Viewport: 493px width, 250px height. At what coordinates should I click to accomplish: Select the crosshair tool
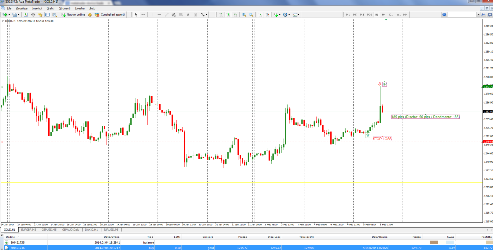point(143,14)
